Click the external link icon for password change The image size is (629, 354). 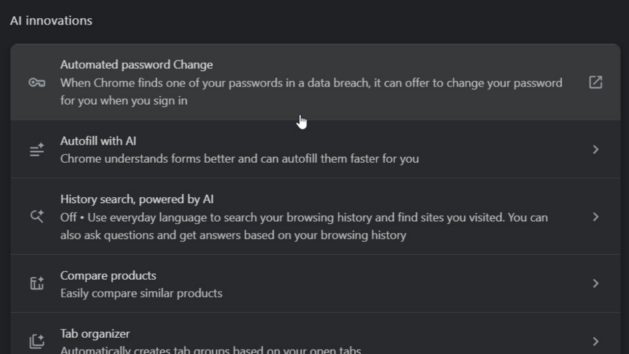596,82
